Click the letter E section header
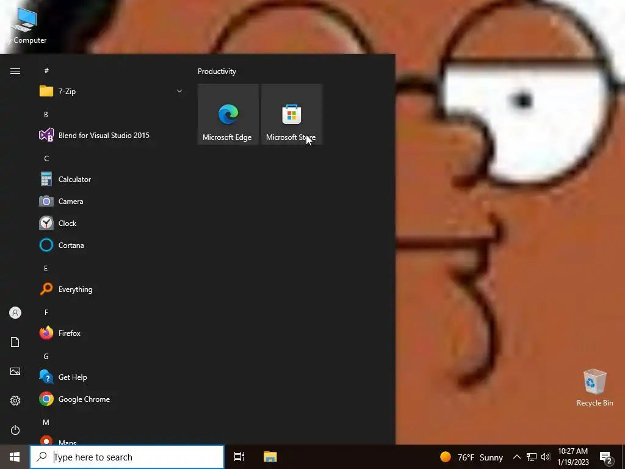 click(46, 269)
